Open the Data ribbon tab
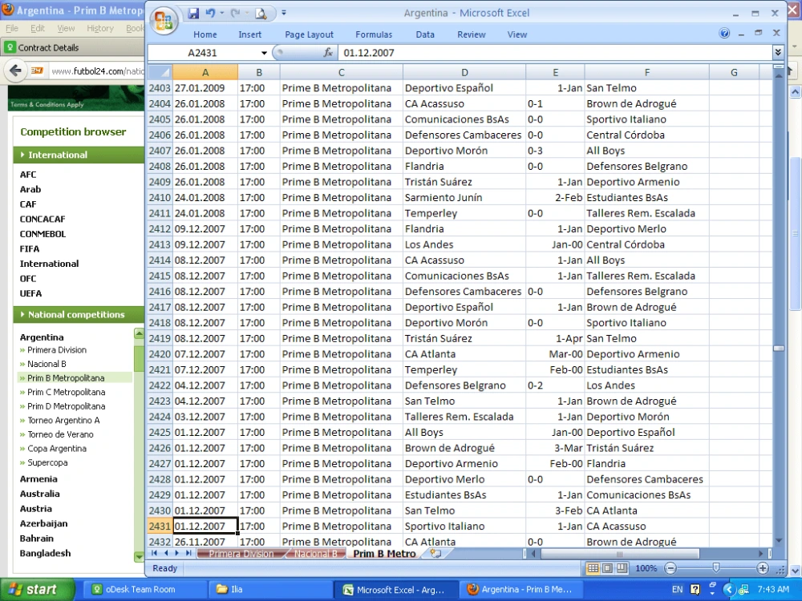The image size is (802, 601). pos(425,34)
